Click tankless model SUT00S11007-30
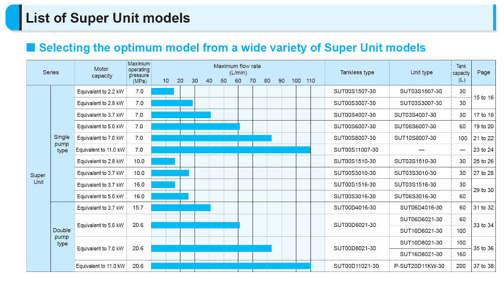 click(x=356, y=150)
